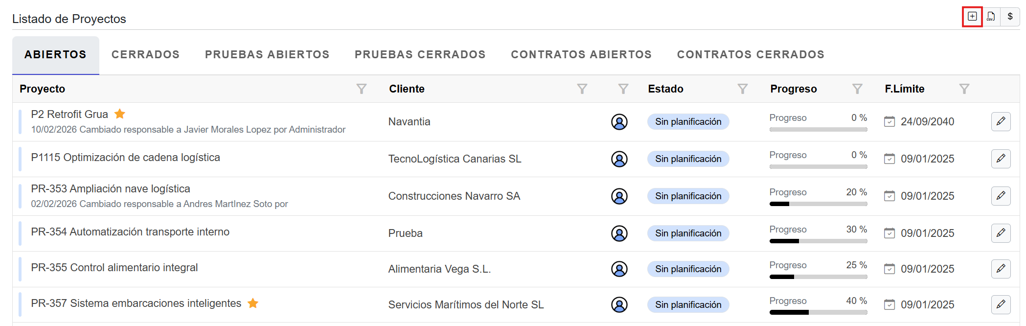Open the Contratos Abiertos tab

tap(581, 54)
